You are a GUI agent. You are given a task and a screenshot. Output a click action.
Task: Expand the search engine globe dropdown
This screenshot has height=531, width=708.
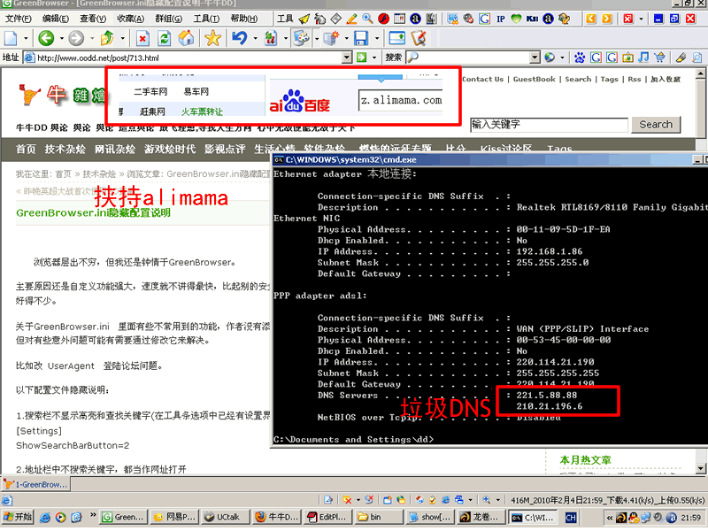coord(562,58)
